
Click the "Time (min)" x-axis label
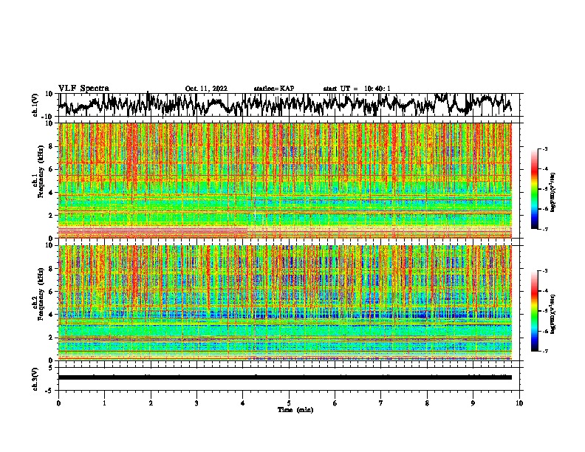(295, 410)
